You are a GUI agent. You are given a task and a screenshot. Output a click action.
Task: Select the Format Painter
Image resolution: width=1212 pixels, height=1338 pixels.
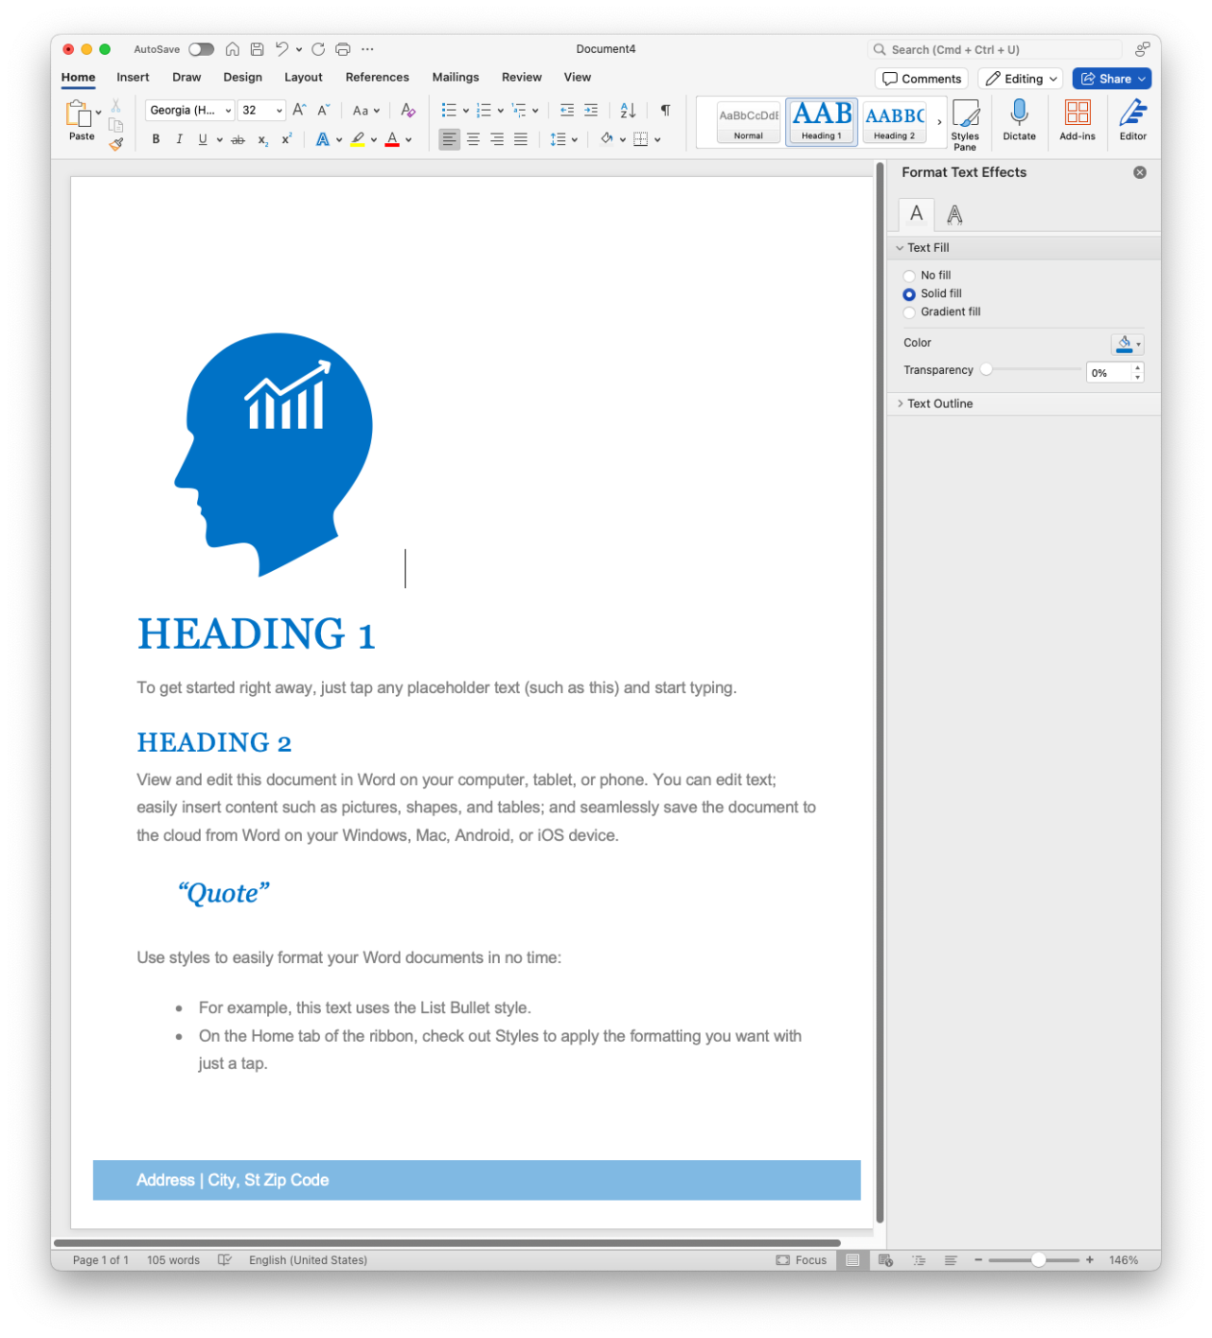pyautogui.click(x=116, y=144)
